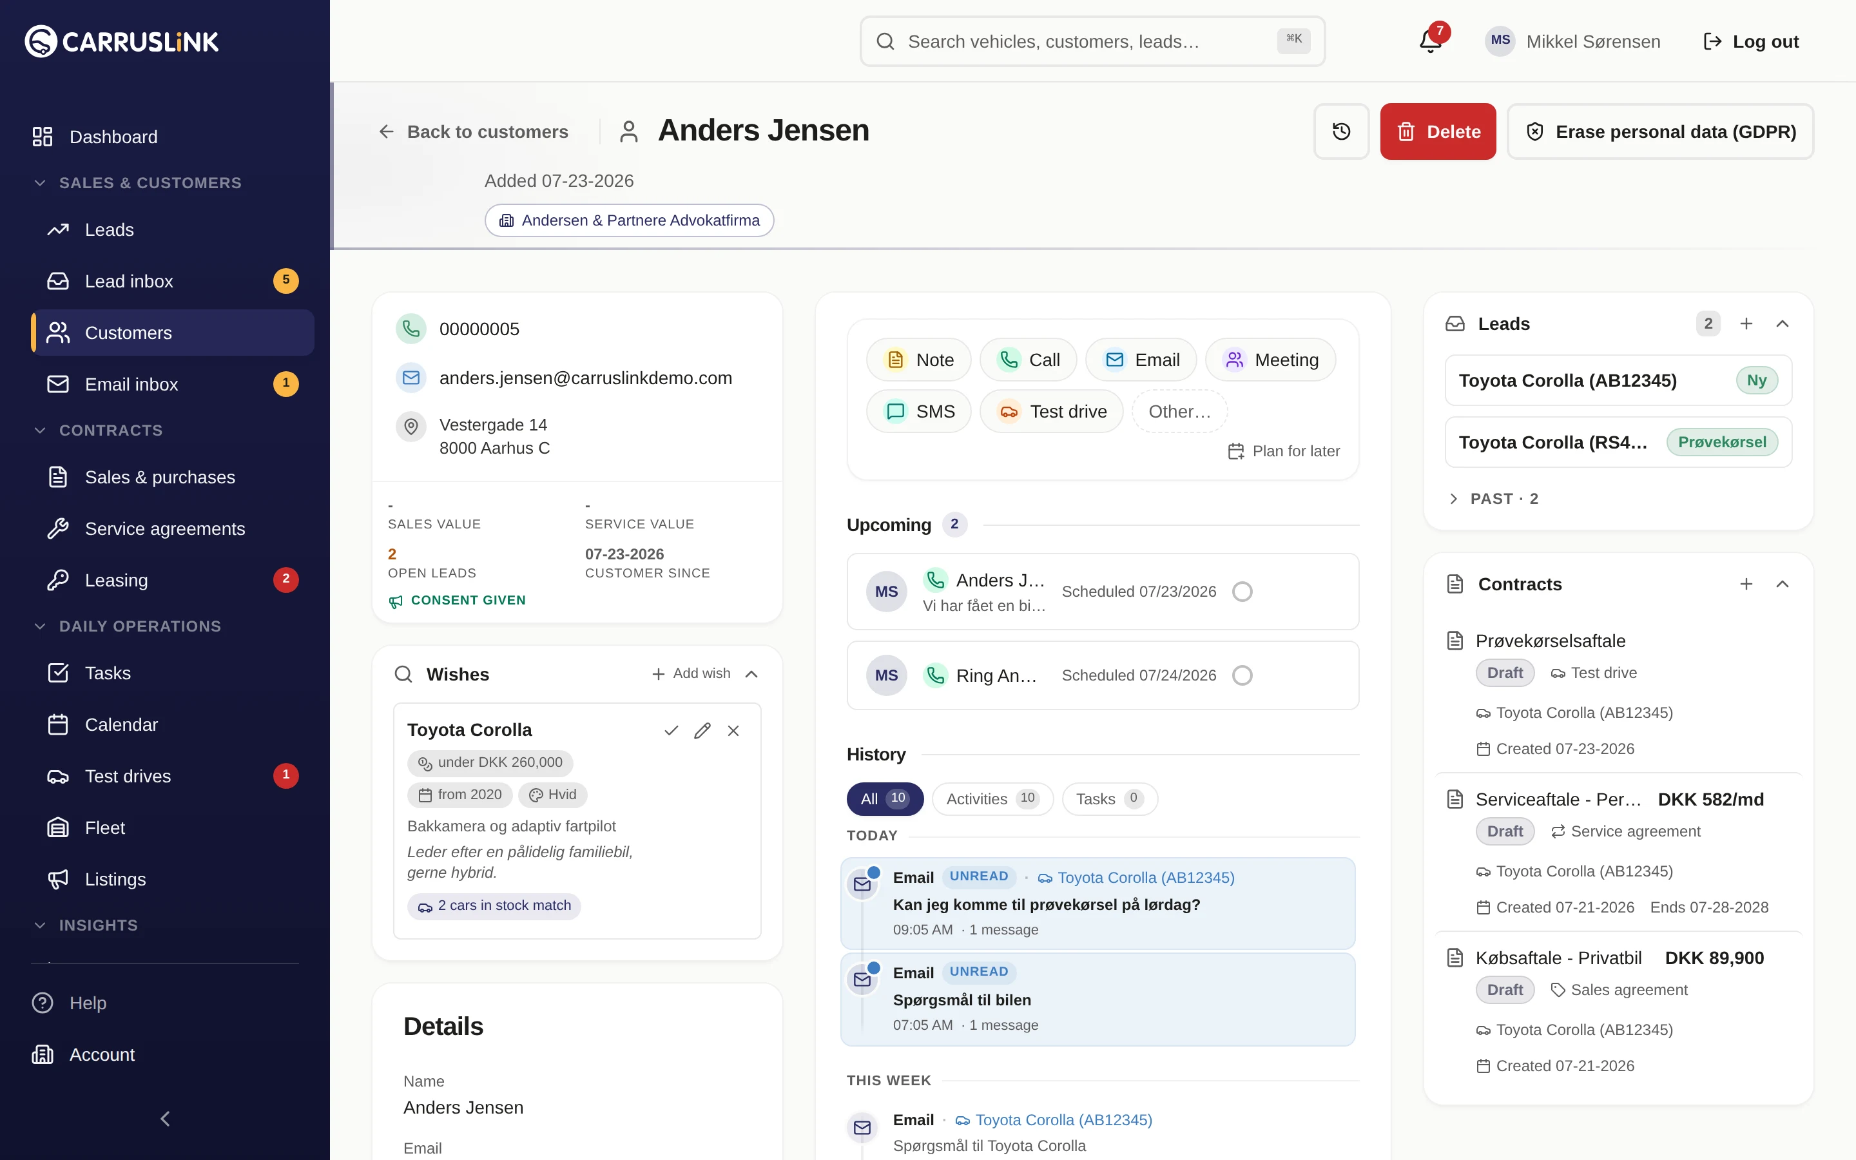Screen dimensions: 1856x1160
Task: Add a new contract with plus
Action: [x=1746, y=584]
